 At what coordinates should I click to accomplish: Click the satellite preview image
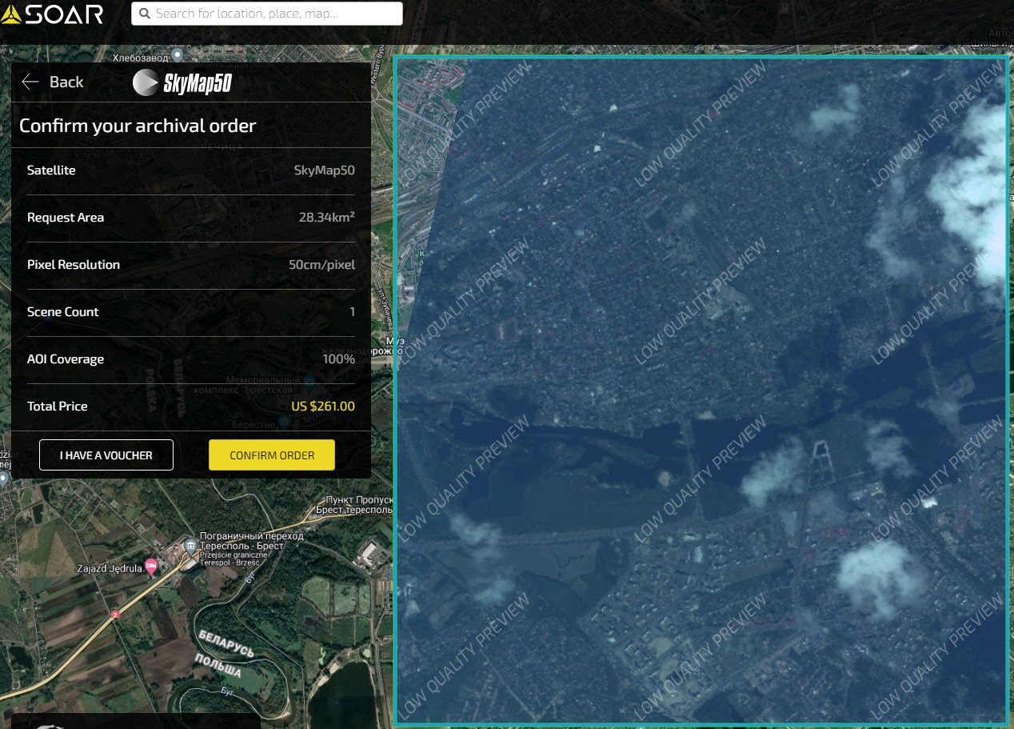pyautogui.click(x=701, y=391)
